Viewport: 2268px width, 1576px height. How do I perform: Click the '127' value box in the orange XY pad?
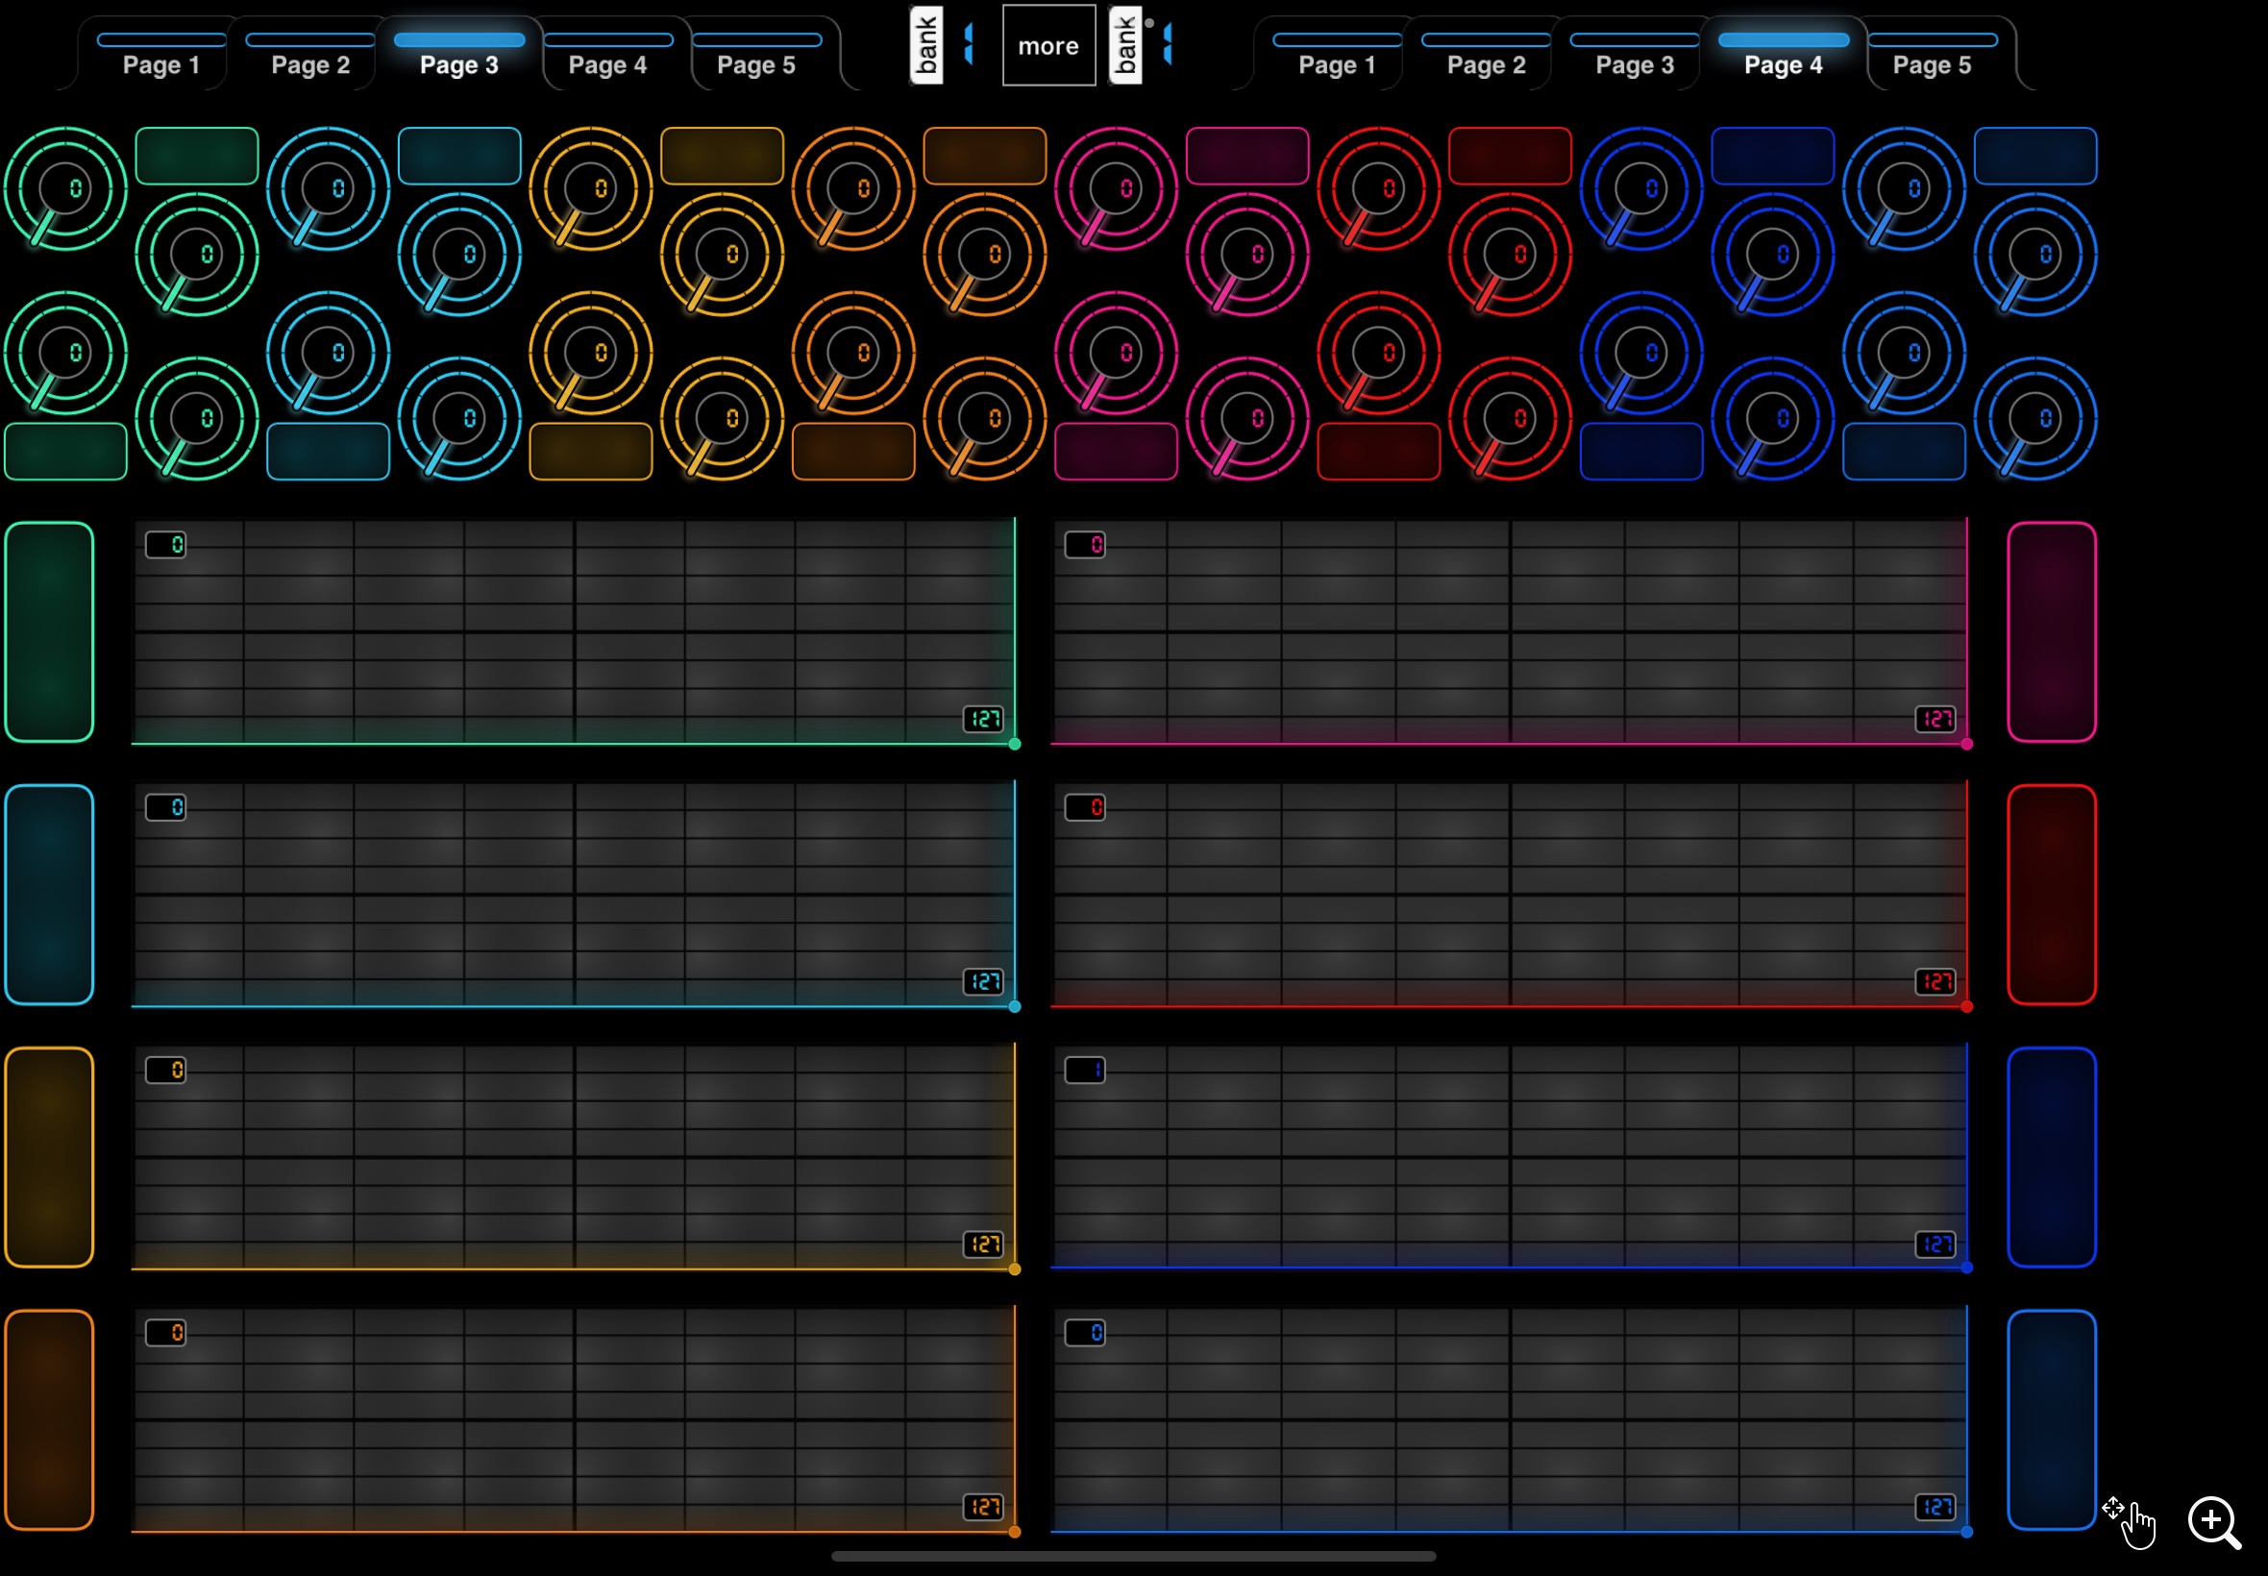[983, 1507]
